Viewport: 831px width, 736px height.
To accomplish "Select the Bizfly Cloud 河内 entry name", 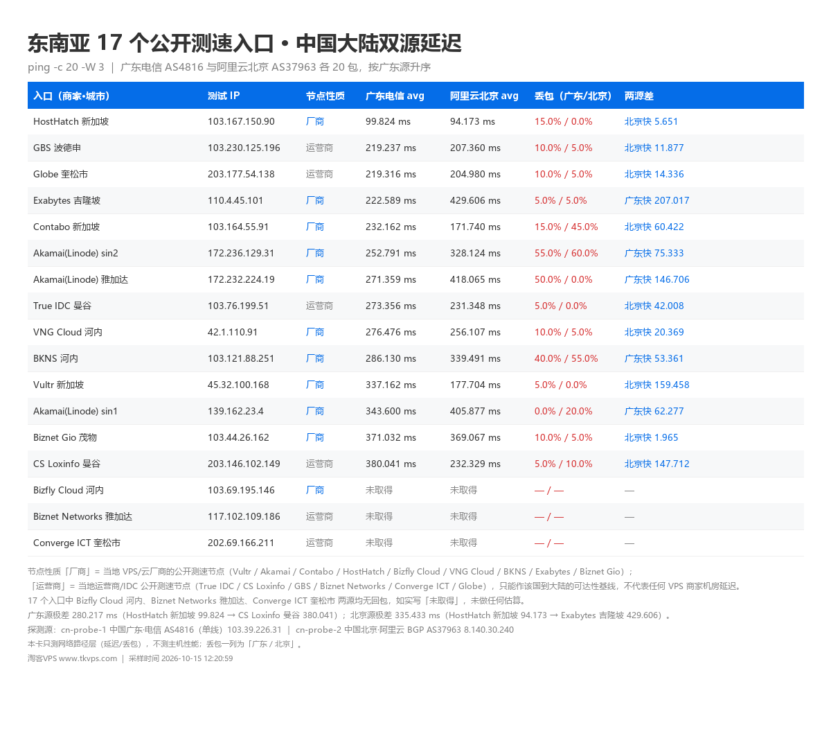I will (x=69, y=490).
